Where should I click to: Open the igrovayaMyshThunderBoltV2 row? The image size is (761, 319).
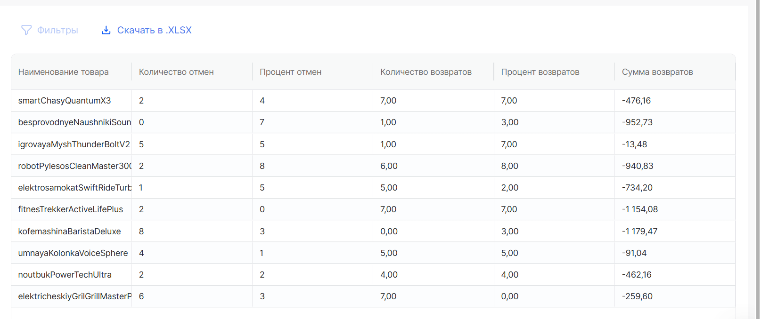tap(74, 144)
